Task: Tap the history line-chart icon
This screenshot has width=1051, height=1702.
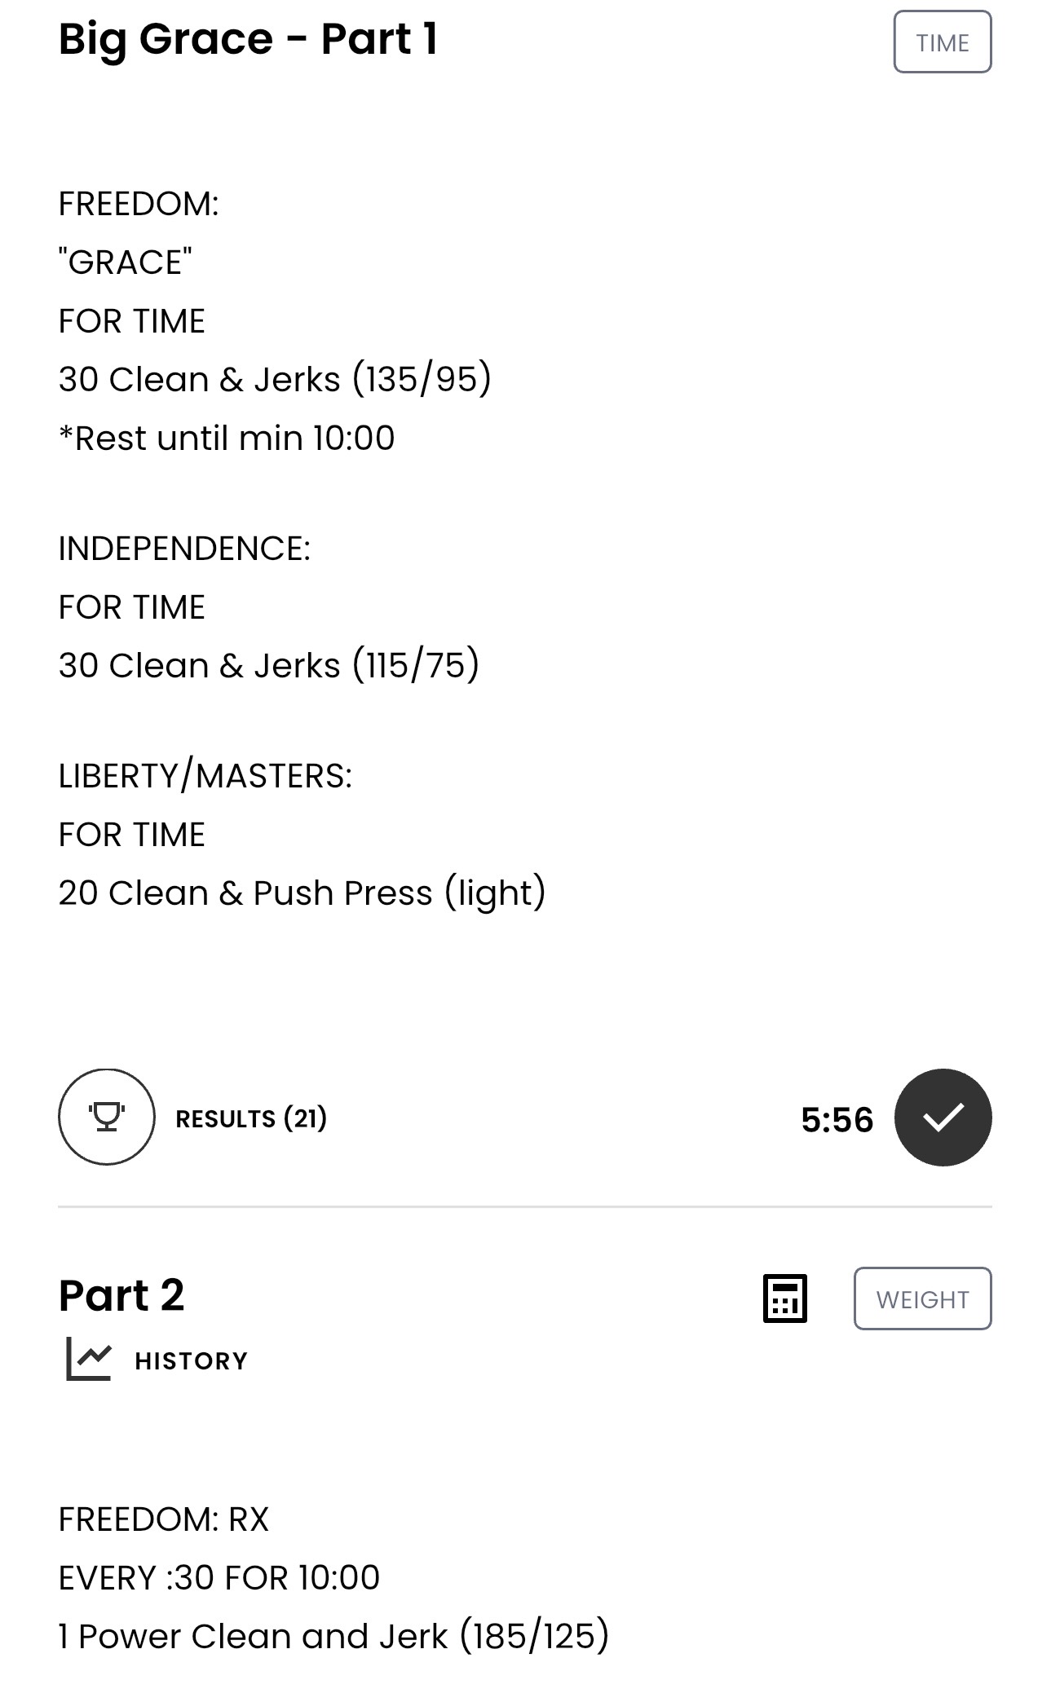Action: pos(88,1359)
